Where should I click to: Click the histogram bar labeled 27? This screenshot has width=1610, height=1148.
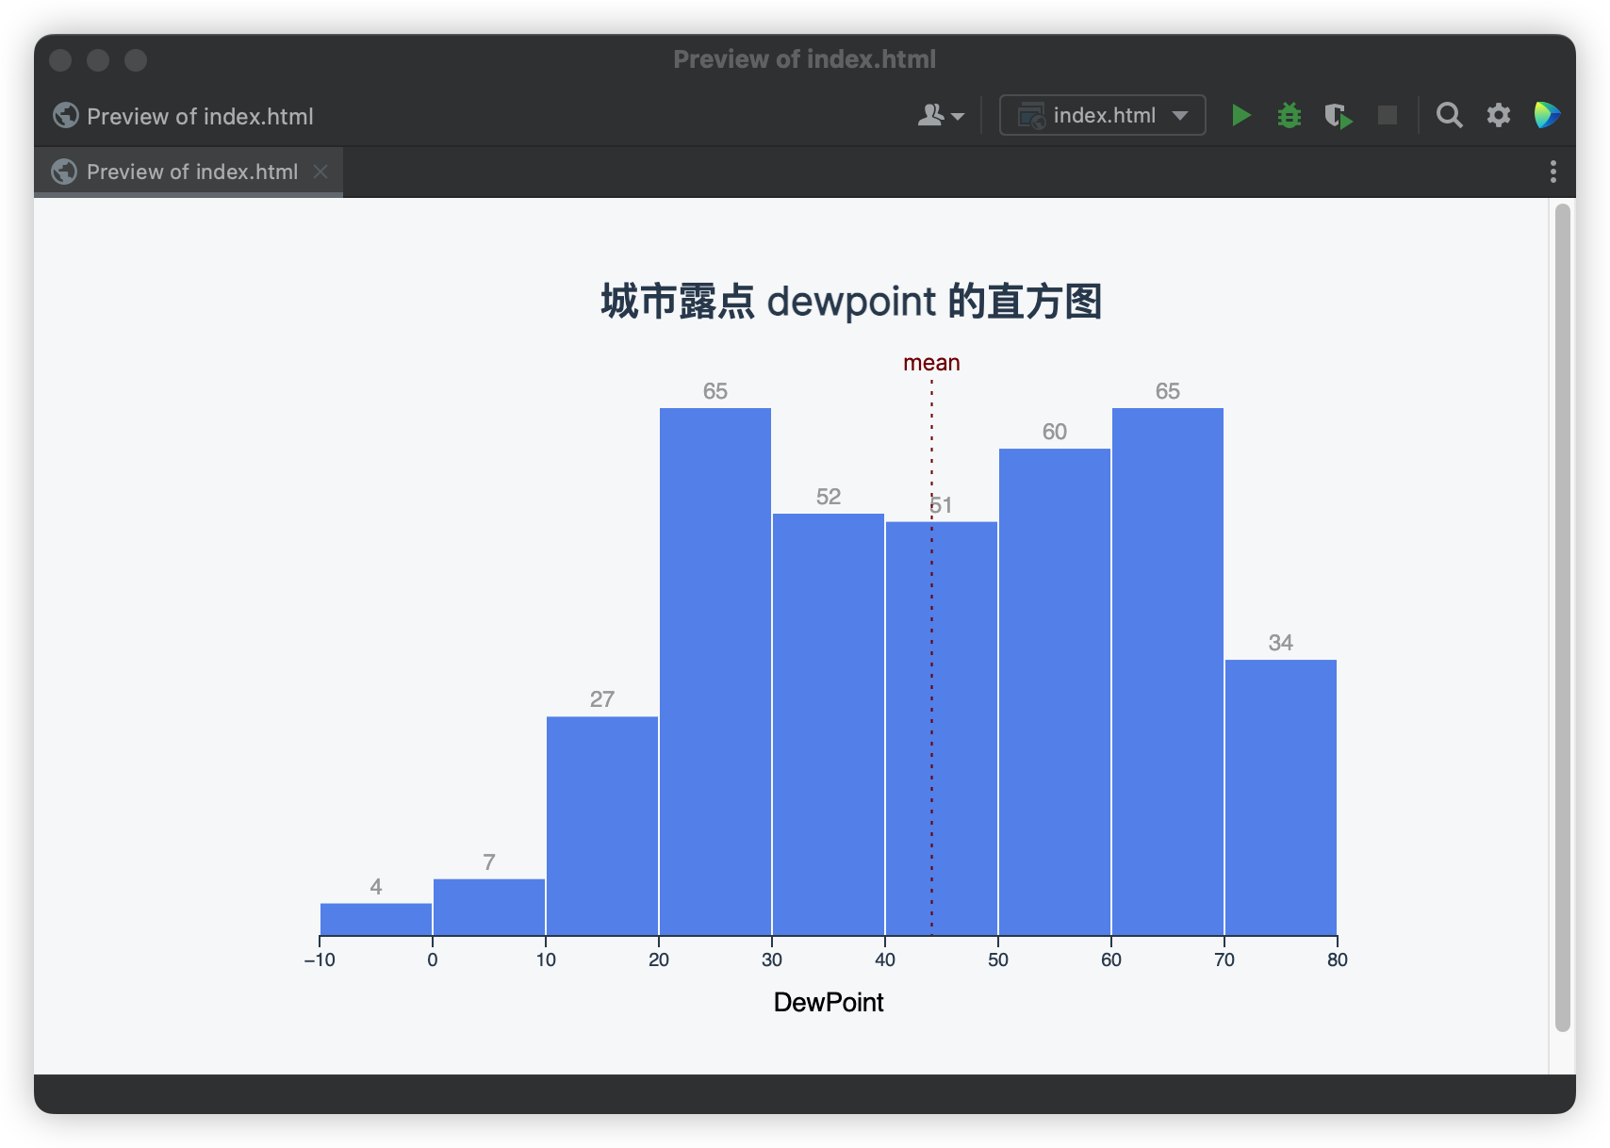(x=602, y=826)
